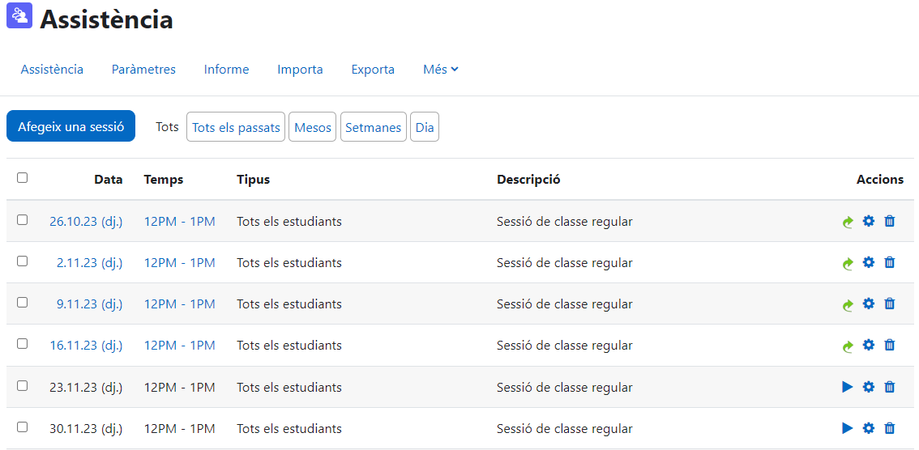
Task: Click the Assistència page heading
Action: click(x=106, y=19)
